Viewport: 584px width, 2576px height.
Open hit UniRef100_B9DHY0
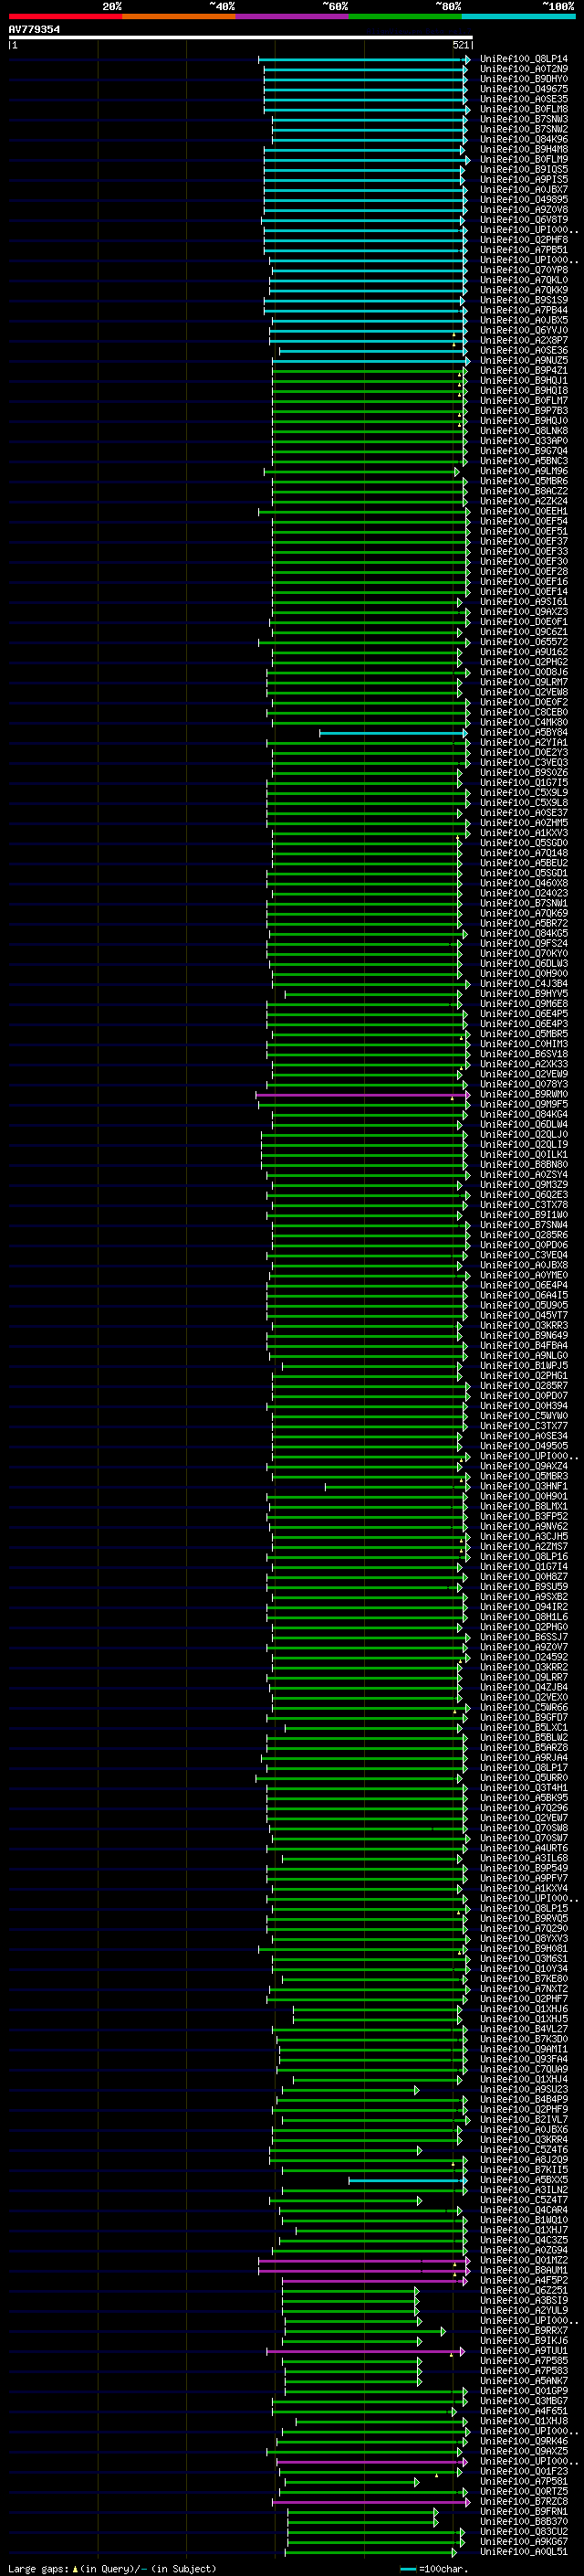tap(524, 79)
